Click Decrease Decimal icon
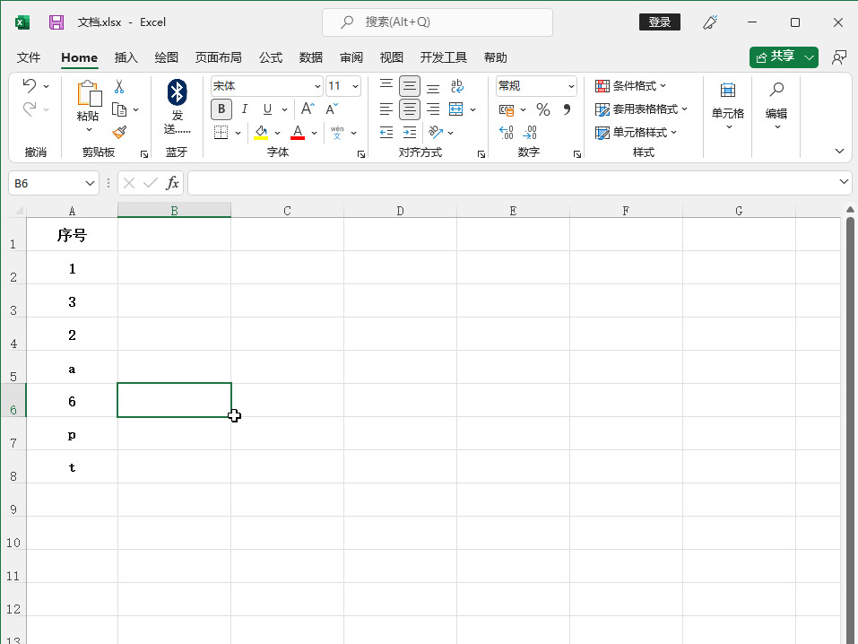The height and width of the screenshot is (644, 858). pyautogui.click(x=530, y=132)
